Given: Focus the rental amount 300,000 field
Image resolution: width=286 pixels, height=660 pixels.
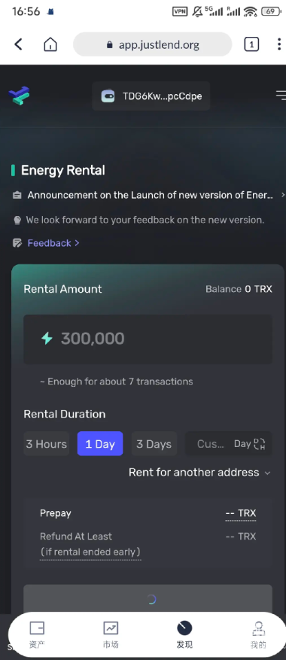Looking at the screenshot, I should click(148, 339).
